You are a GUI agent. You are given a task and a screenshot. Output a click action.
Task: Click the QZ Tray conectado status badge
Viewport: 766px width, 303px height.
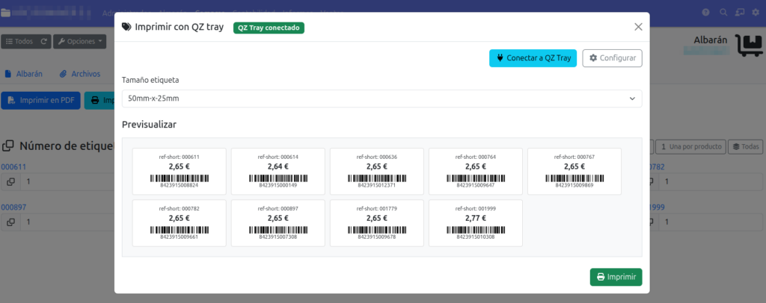(x=269, y=28)
